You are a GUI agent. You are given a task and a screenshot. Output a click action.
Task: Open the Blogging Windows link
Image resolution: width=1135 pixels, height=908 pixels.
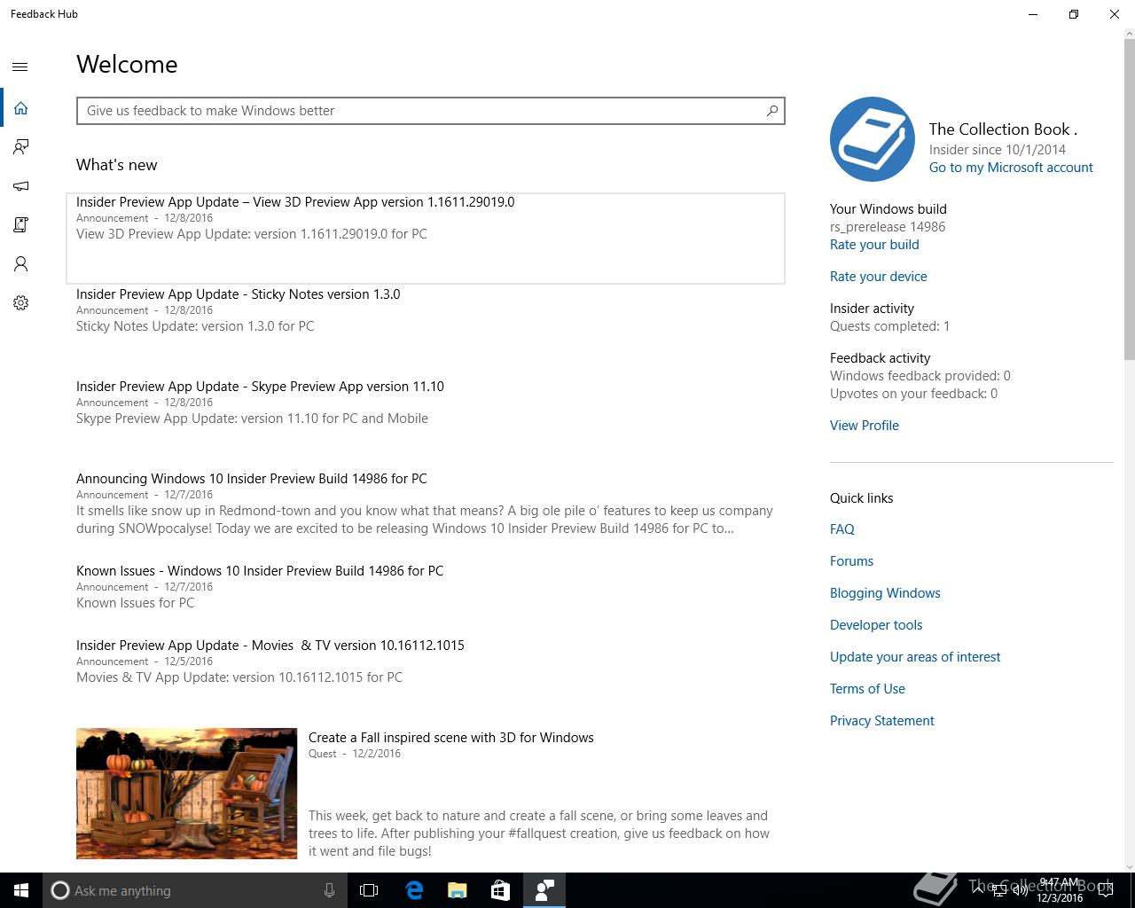(x=885, y=593)
